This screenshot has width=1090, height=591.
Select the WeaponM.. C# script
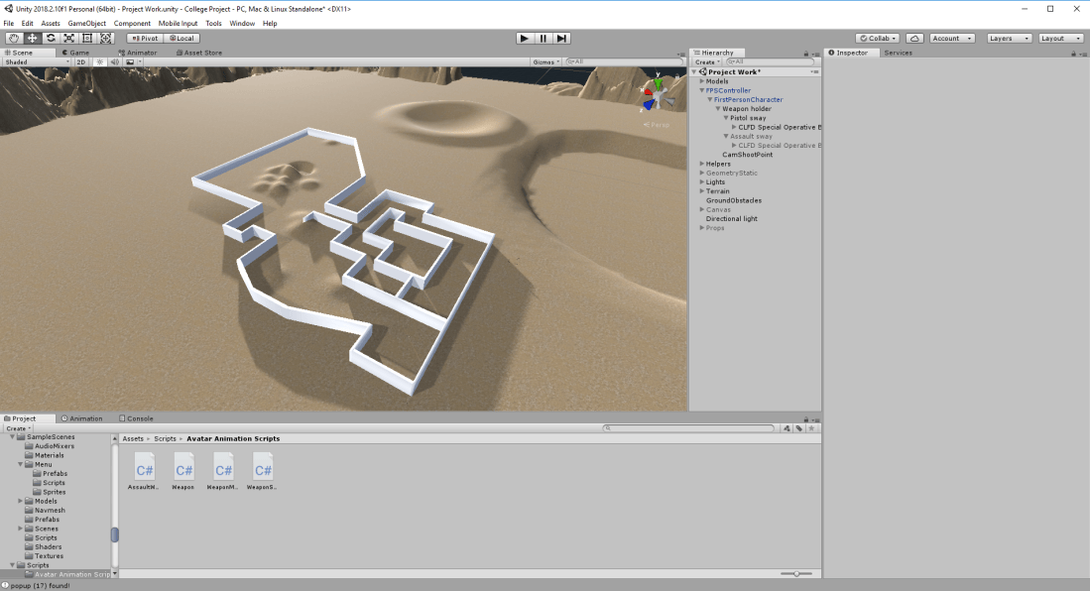[223, 472]
